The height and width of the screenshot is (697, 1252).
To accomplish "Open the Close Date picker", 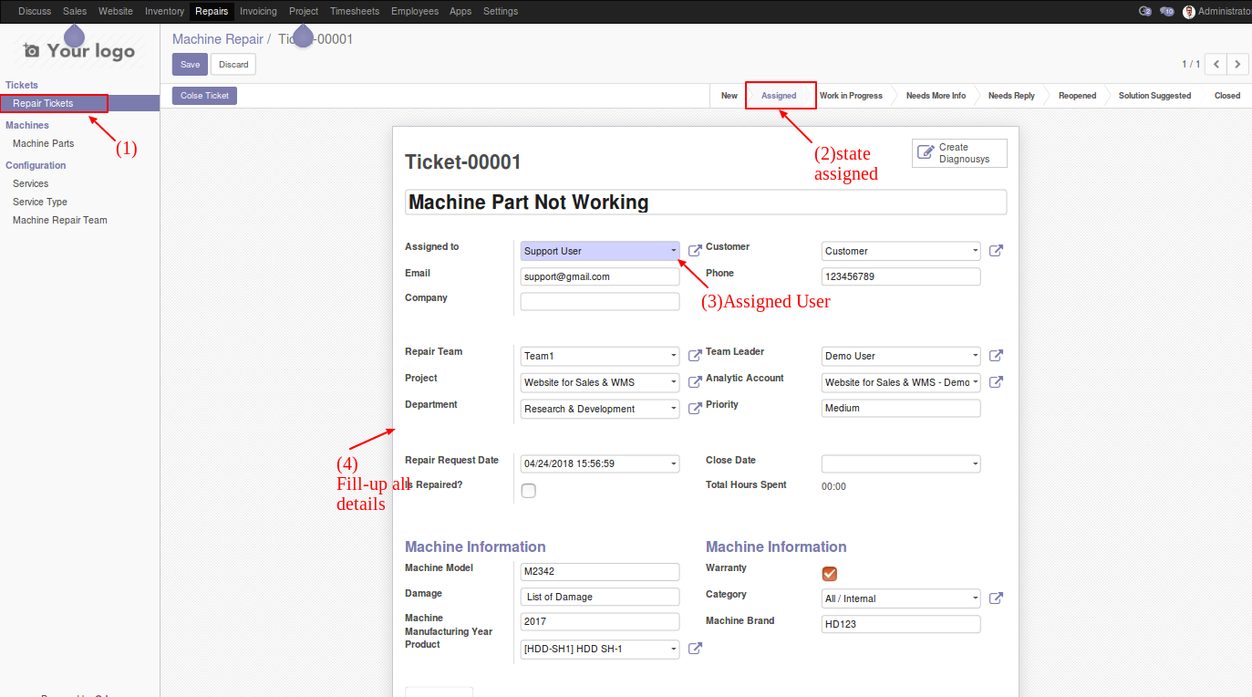I will point(975,463).
